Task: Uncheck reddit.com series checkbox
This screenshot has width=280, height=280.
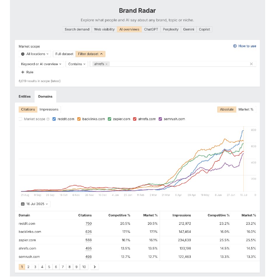Action: tap(54, 119)
